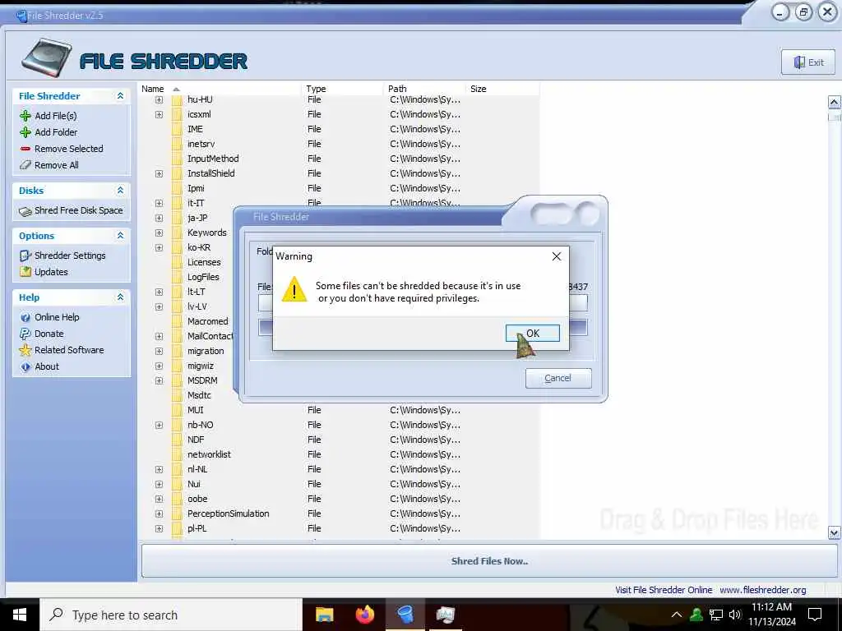This screenshot has width=842, height=631.
Task: Sort list by Name column header
Action: point(220,89)
